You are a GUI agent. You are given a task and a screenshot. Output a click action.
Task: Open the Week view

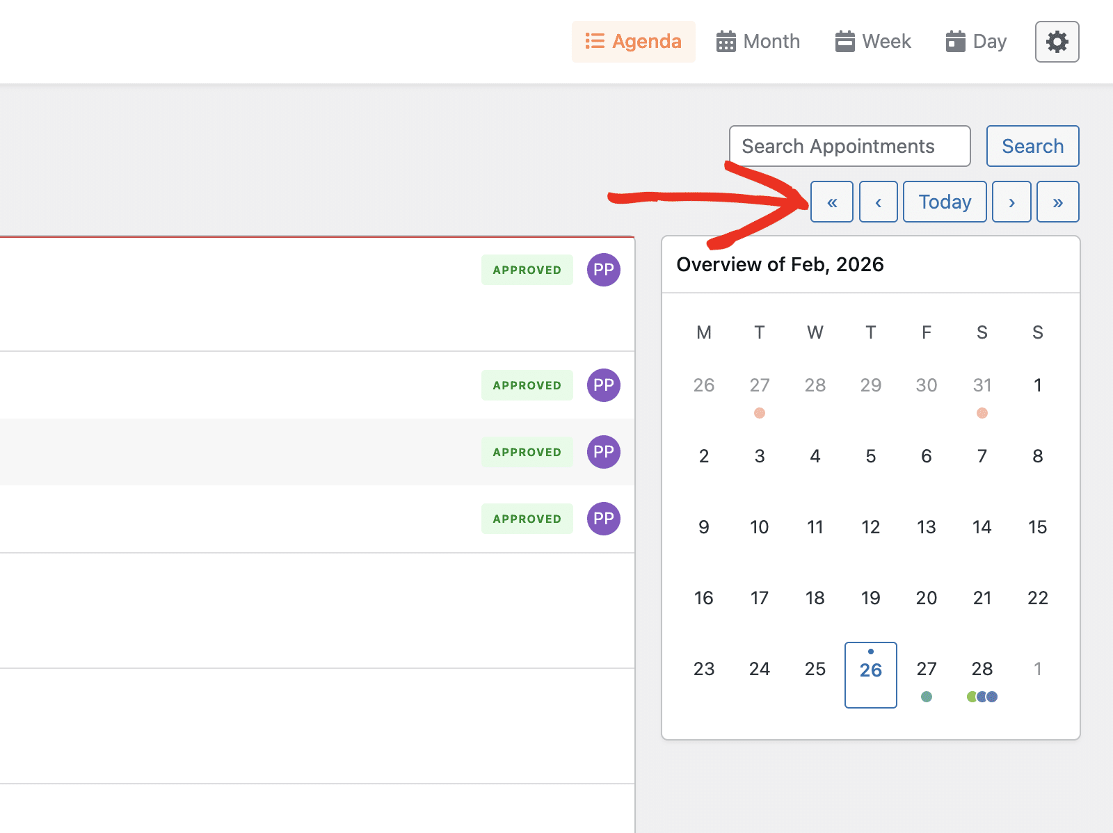point(872,41)
